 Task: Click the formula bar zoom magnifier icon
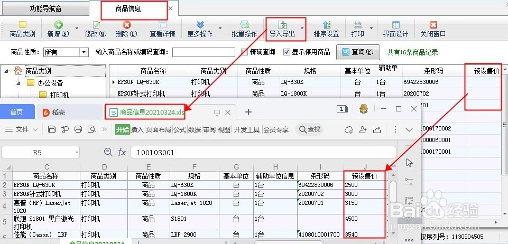point(108,152)
